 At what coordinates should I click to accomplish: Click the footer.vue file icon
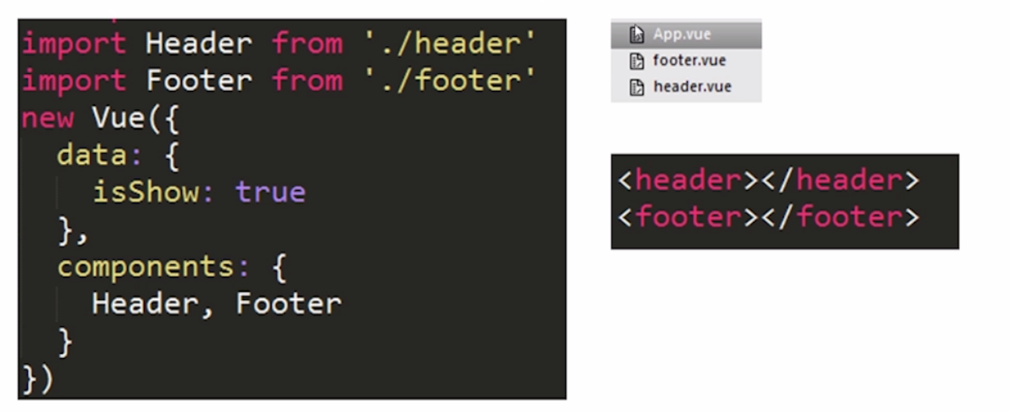637,61
